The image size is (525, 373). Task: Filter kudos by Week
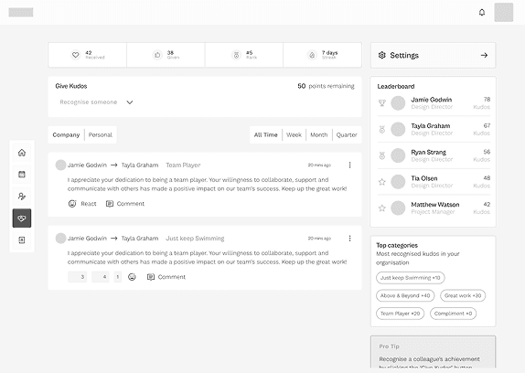coord(294,134)
